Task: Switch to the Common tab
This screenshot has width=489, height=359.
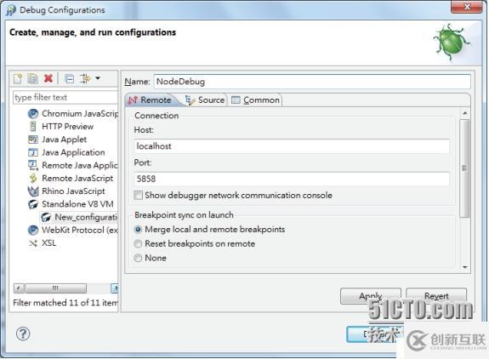Action: tap(255, 100)
